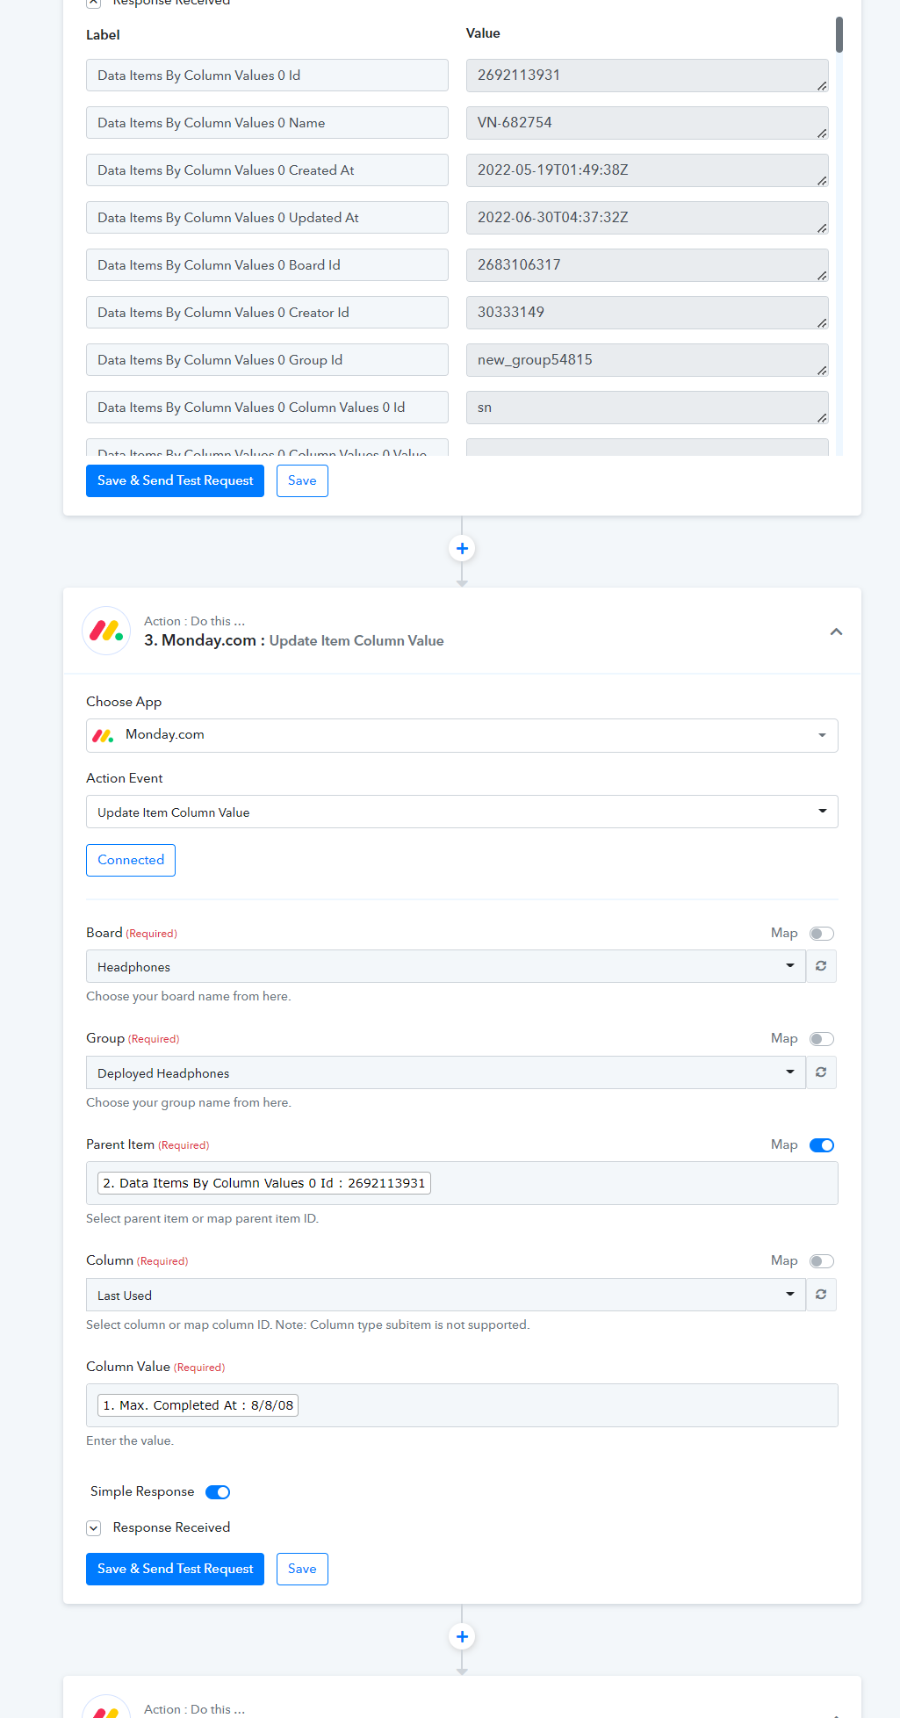Screen dimensions: 900x1718
Task: Click the value field 30333149
Action: (647, 313)
